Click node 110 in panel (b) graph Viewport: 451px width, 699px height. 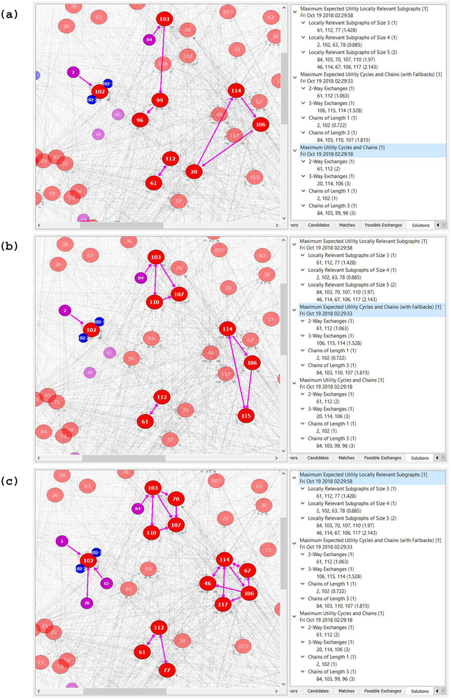point(155,302)
